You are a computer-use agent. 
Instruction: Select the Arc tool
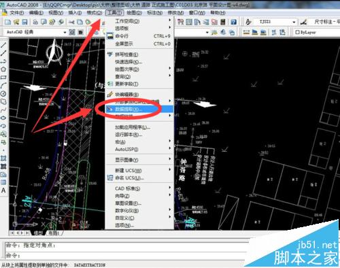tap(3, 86)
